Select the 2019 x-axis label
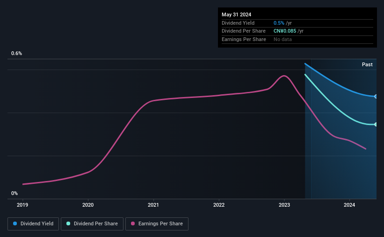384x237 pixels. pyautogui.click(x=22, y=205)
